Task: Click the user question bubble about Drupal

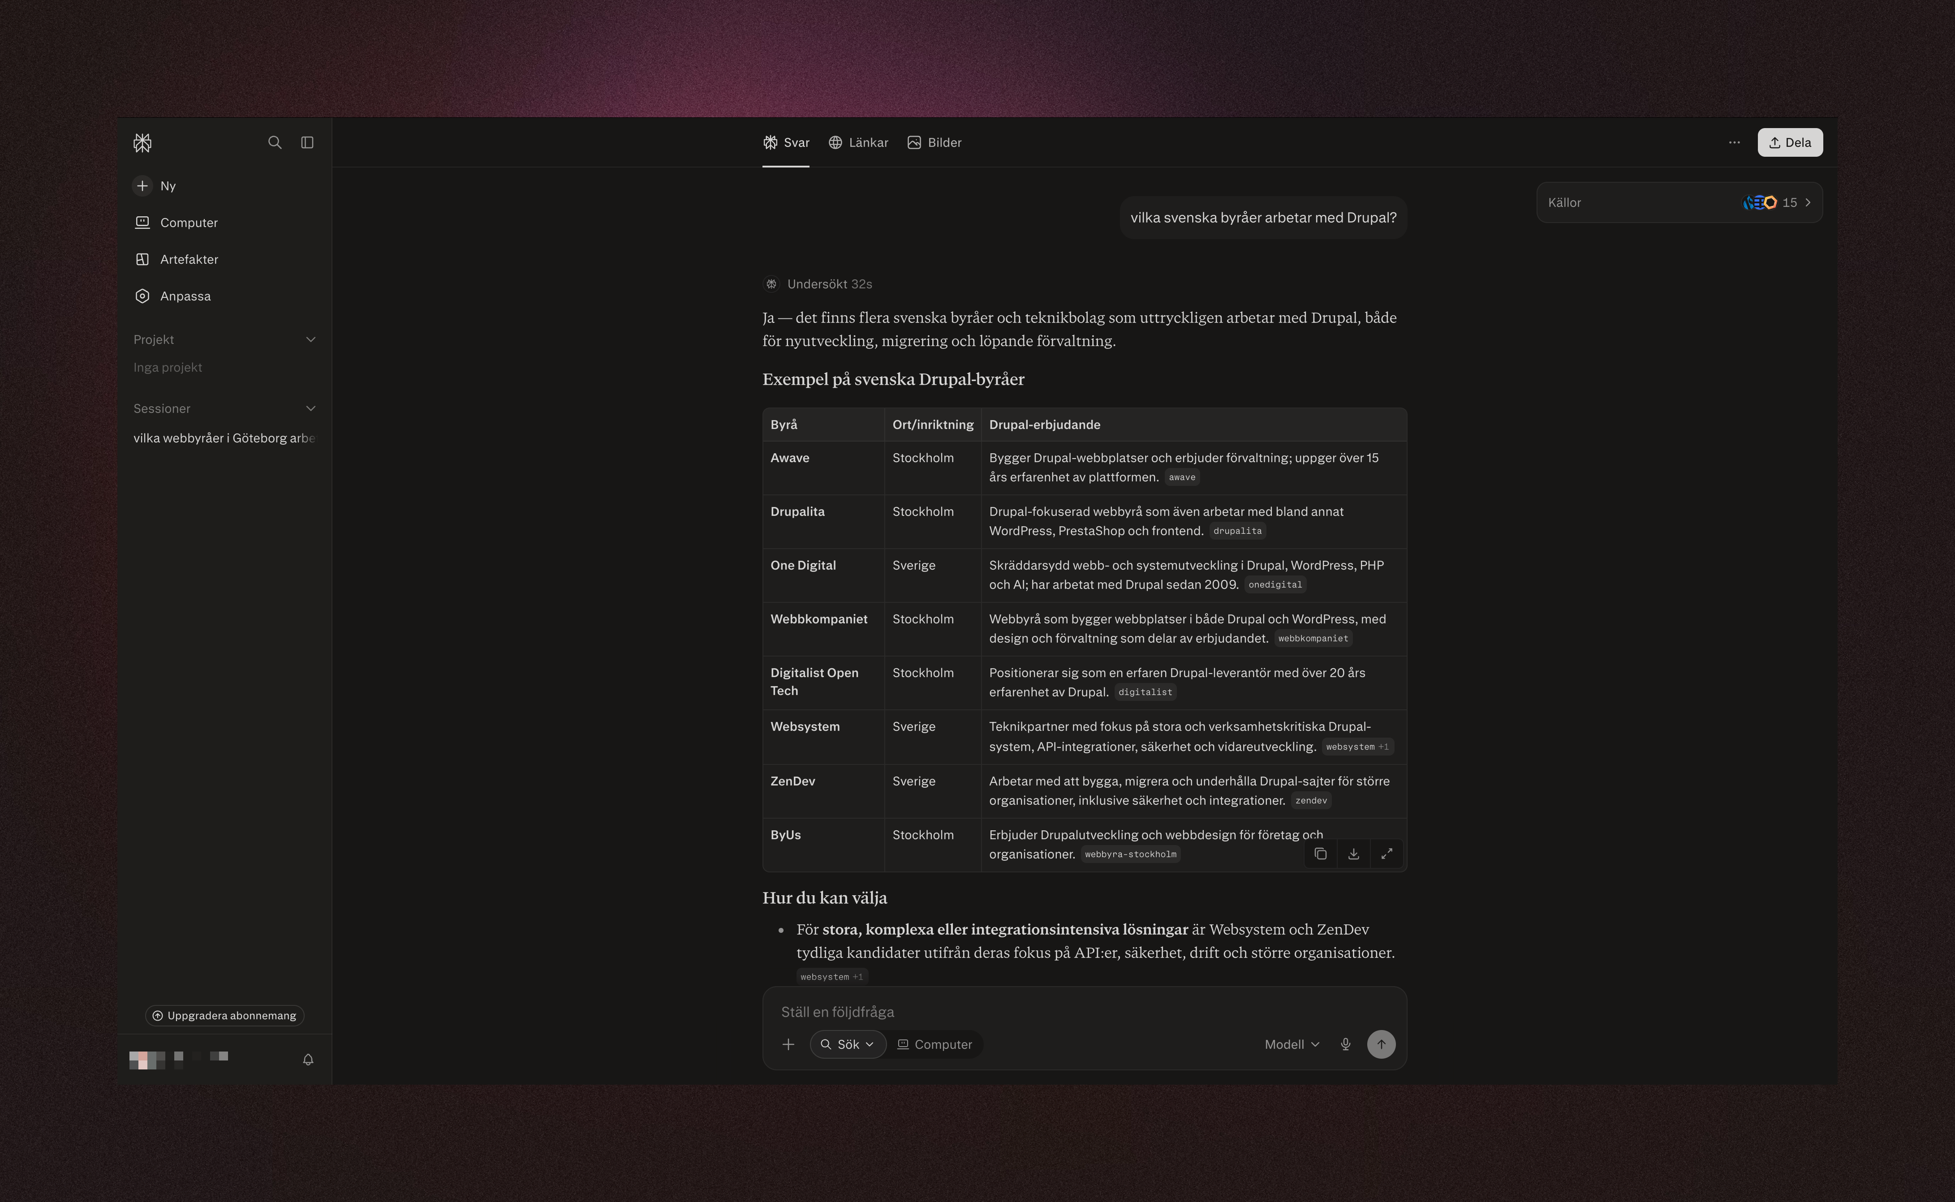Action: pyautogui.click(x=1263, y=218)
